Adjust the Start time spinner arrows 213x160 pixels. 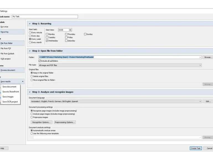70,30
